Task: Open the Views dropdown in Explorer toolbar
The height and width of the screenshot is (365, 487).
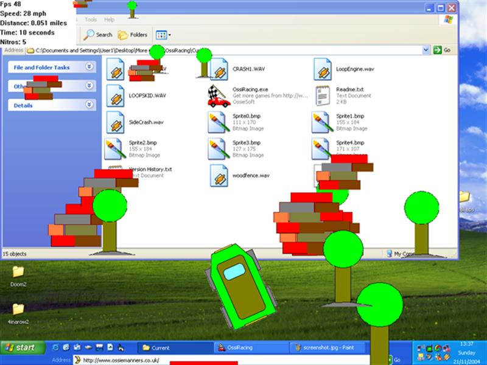Action: coord(163,35)
